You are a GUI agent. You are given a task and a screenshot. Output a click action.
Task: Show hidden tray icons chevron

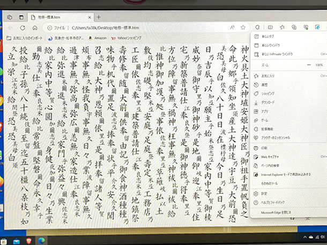coord(305,237)
